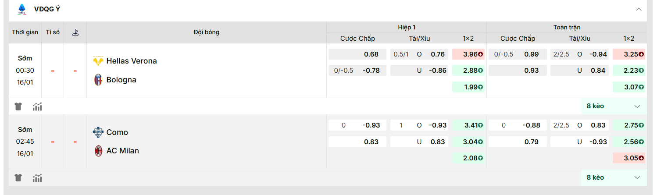Expand 8 kèo for Como vs Milan
The image size is (657, 195).
tap(613, 177)
